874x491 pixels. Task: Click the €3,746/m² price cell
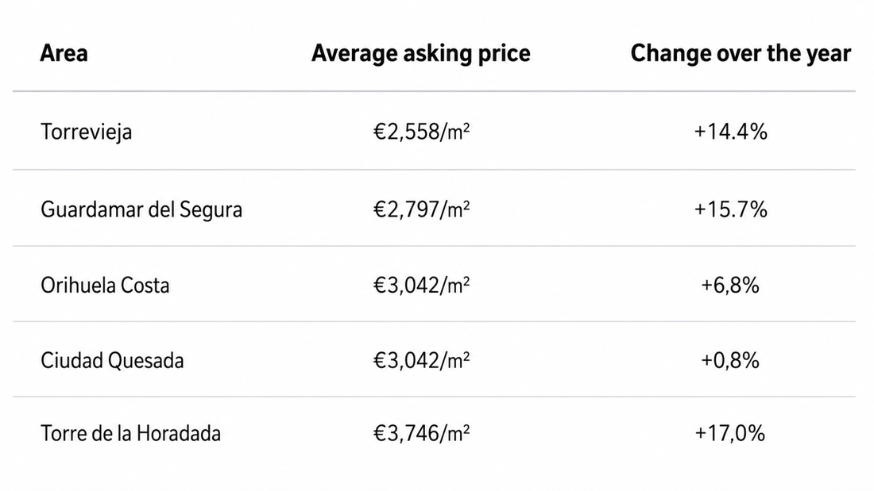tap(421, 434)
